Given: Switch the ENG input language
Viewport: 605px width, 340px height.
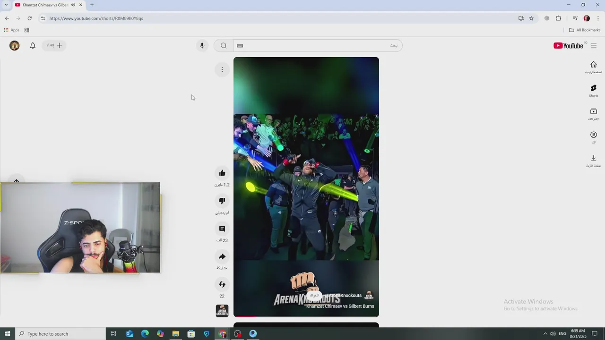Looking at the screenshot, I should pos(562,334).
